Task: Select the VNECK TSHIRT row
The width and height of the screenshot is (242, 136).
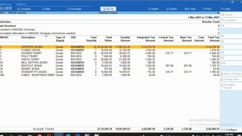Action: 110,59
